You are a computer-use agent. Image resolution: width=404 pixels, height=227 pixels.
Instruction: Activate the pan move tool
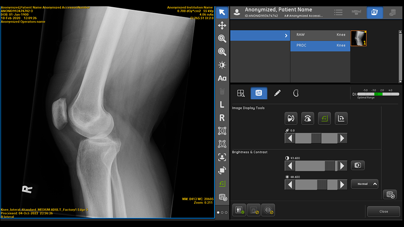(222, 26)
